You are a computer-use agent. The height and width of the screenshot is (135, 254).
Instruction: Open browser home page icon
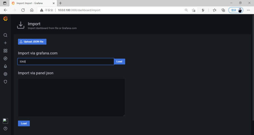point(32,10)
